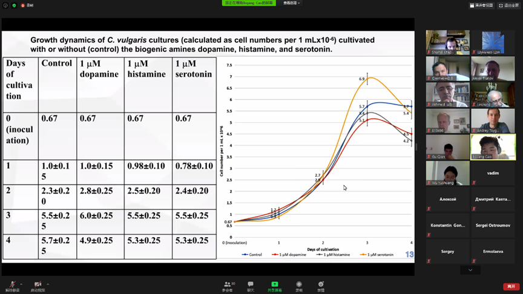Select the highlighted active speaker video tile
Image resolution: width=523 pixels, height=294 pixels.
coord(493,147)
